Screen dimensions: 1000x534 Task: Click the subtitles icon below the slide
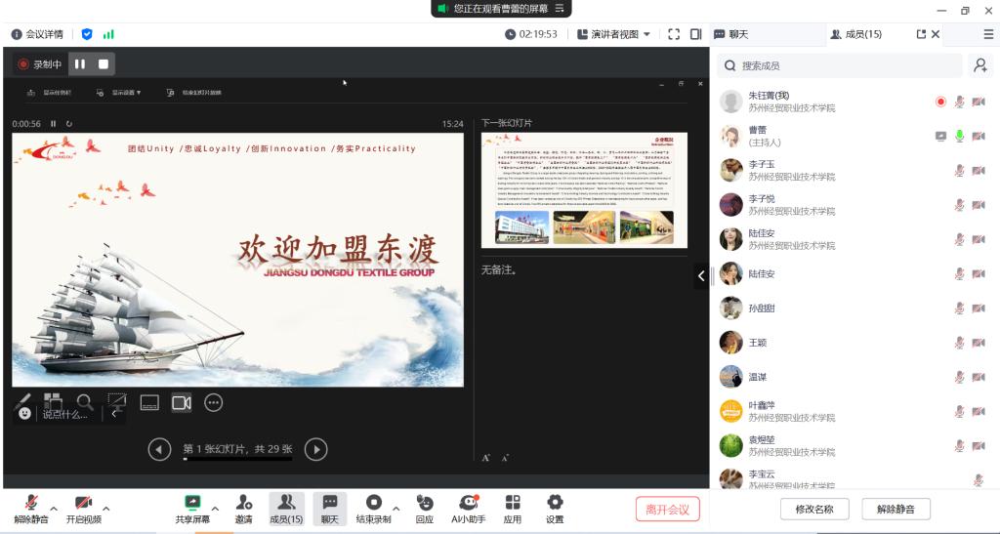tap(149, 403)
